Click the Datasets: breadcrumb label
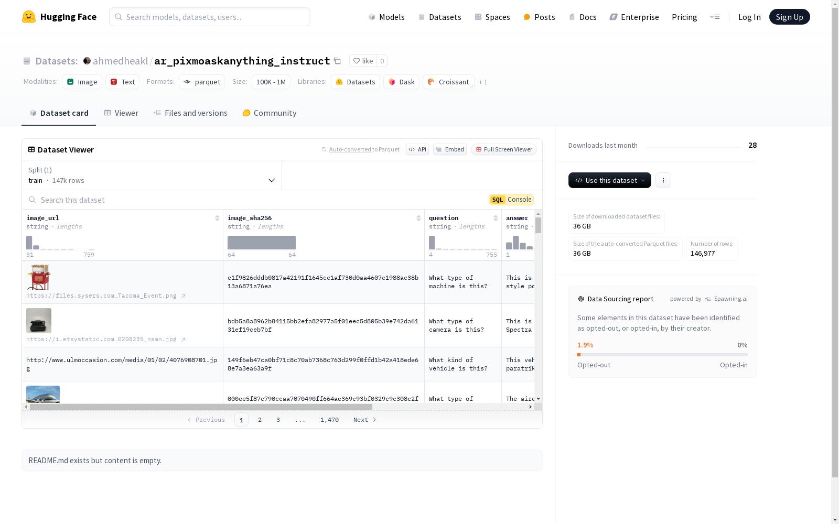Screen dimensions: 839x524 [56, 61]
